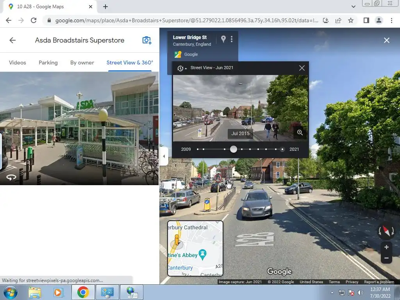Viewport: 400px width, 300px height.
Task: Click the 360 rotate icon on Asda photo
Action: [11, 177]
